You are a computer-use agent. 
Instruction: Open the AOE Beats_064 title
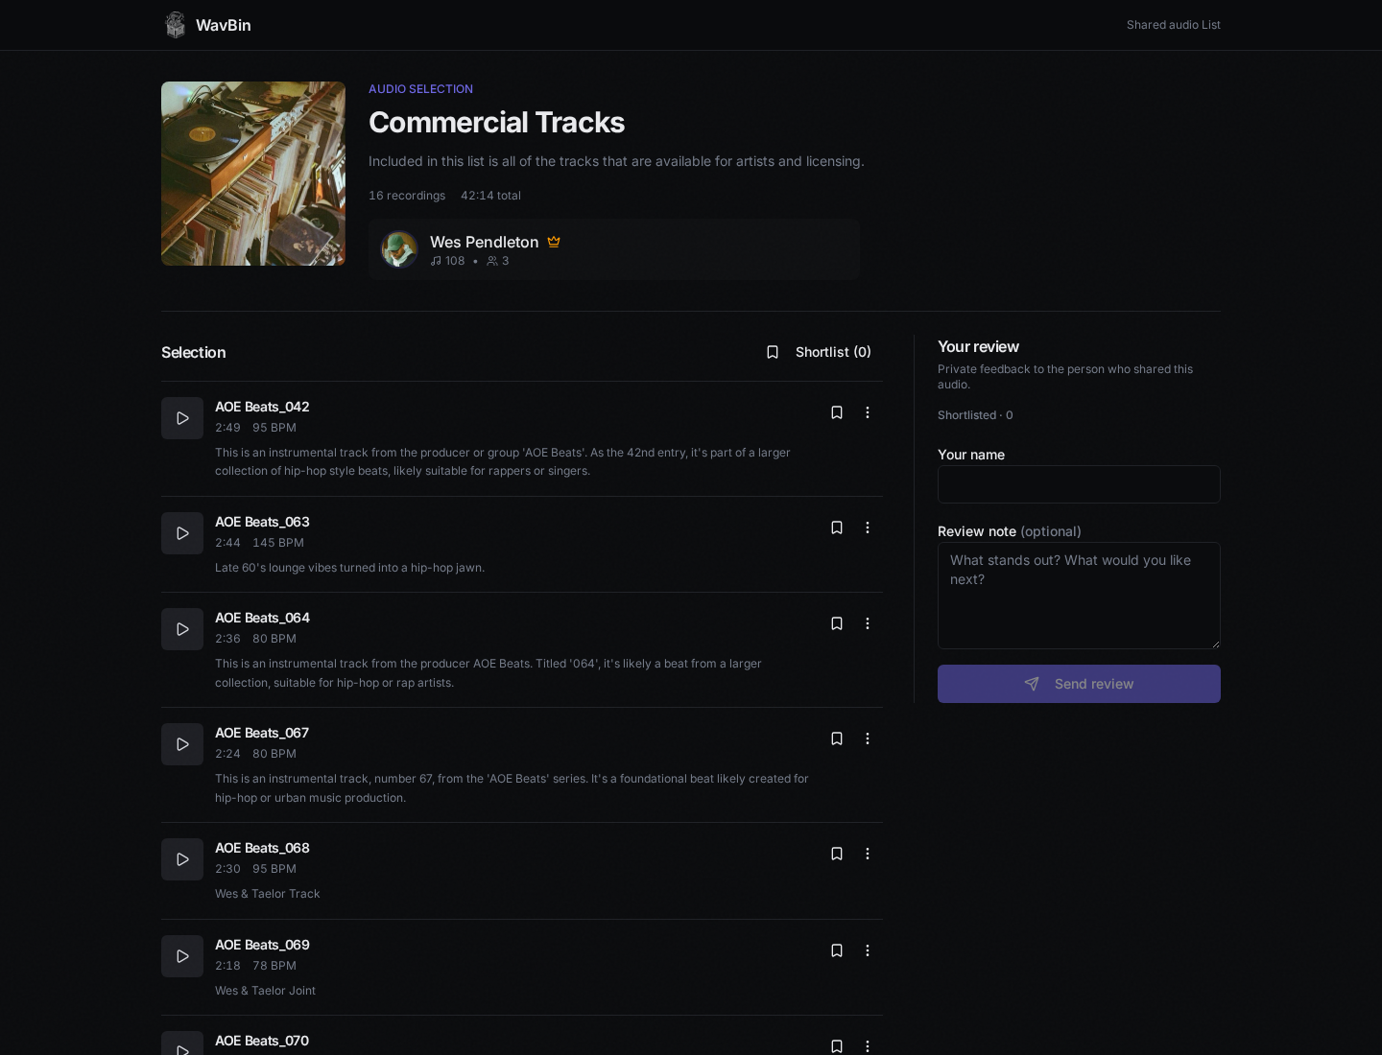262,618
